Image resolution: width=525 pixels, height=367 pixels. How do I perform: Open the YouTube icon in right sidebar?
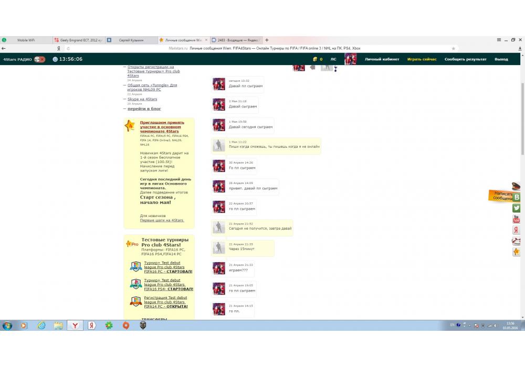(x=517, y=219)
